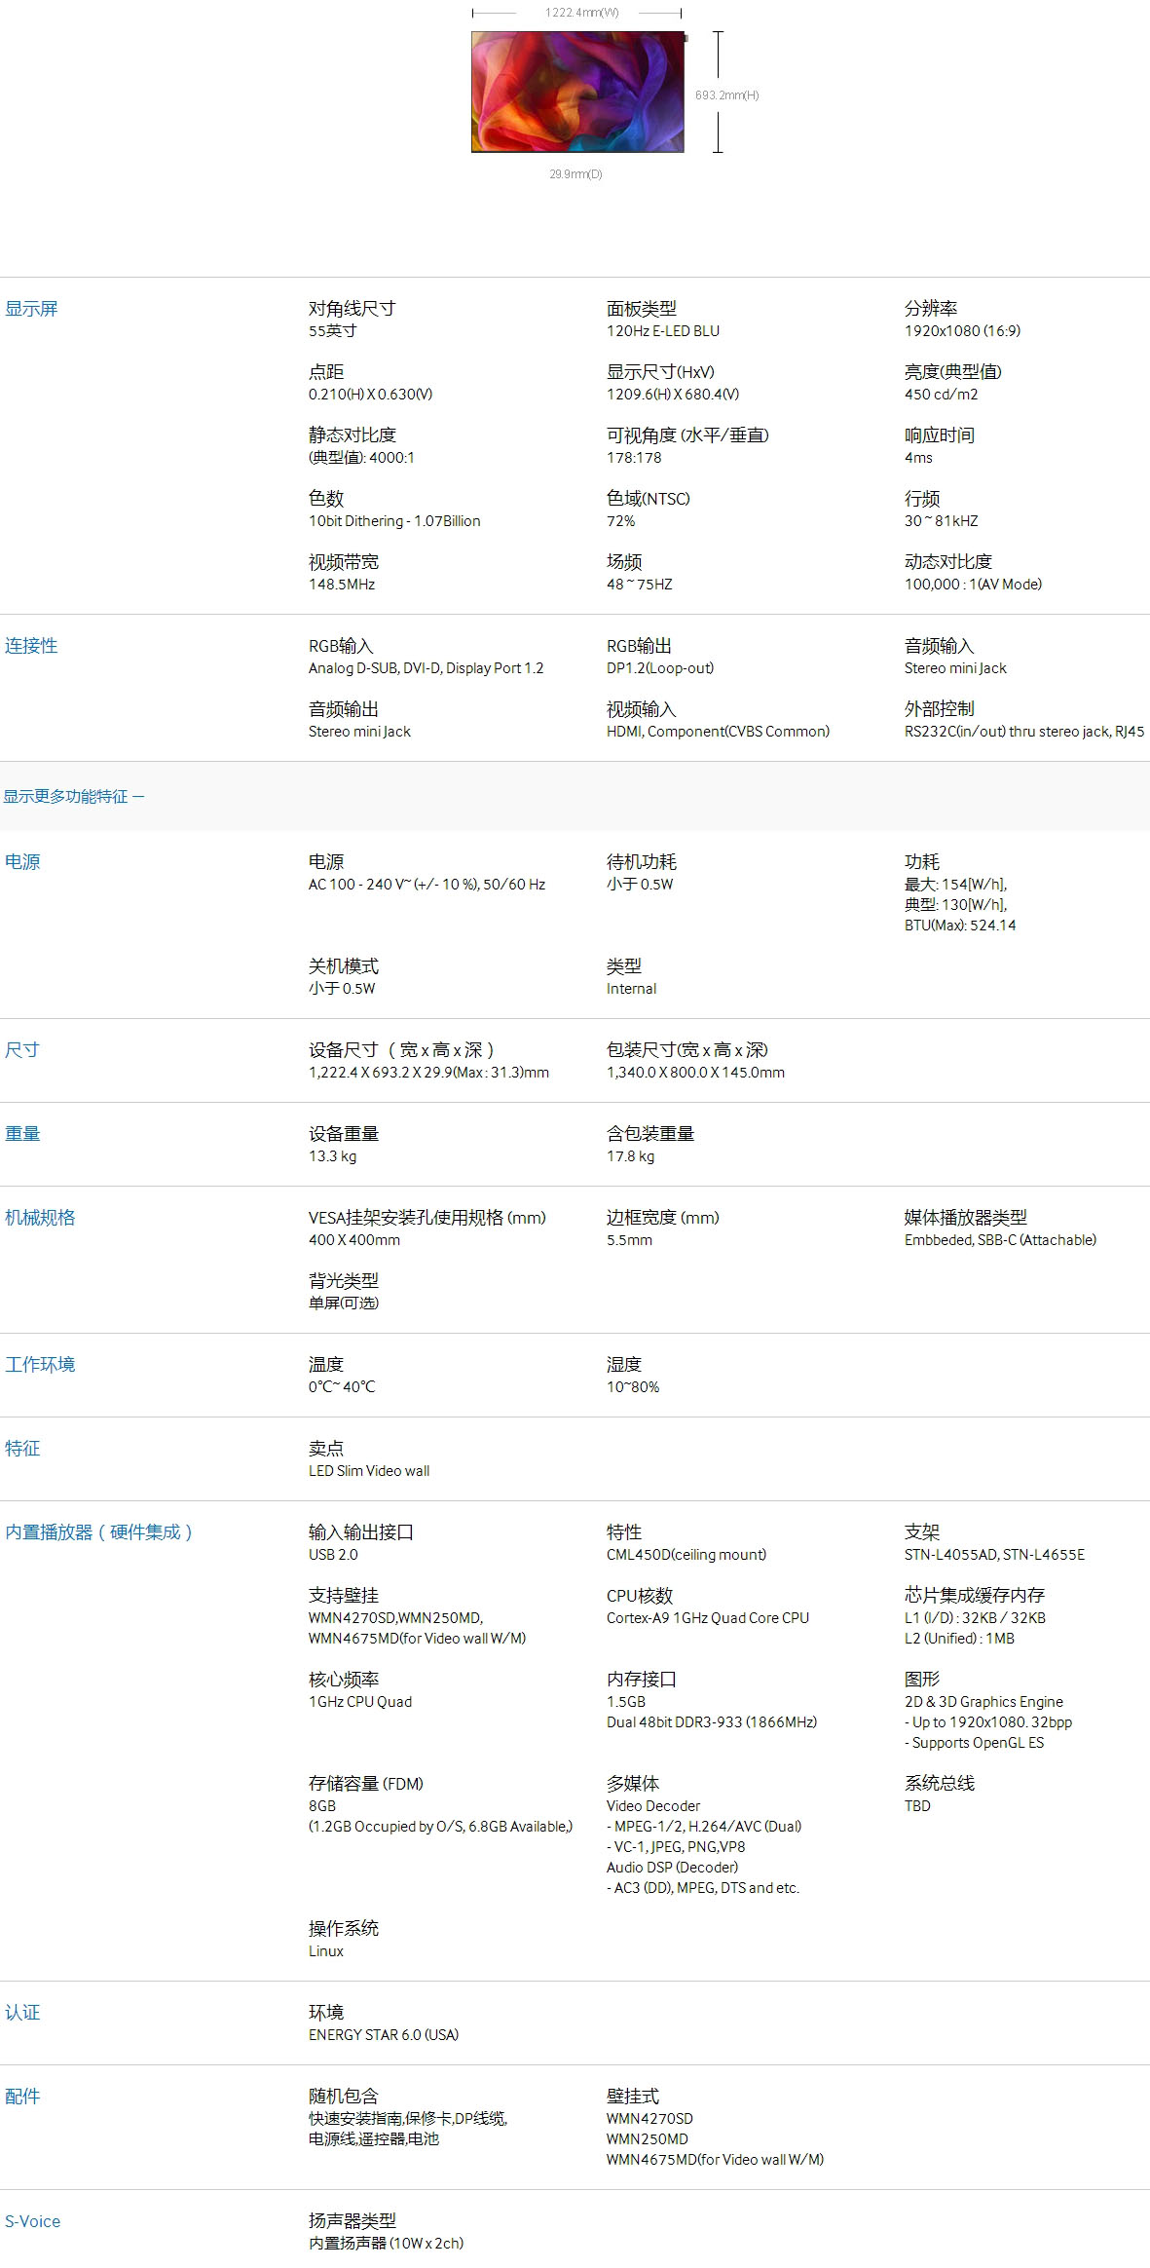Click the colorful display product image
The width and height of the screenshot is (1150, 2268).
[x=577, y=92]
